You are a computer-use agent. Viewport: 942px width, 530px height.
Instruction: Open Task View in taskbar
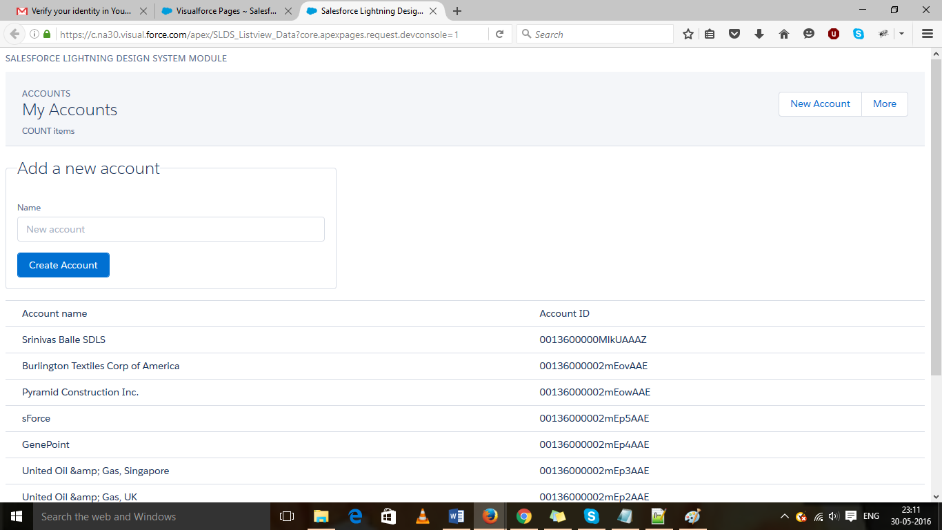pyautogui.click(x=287, y=516)
